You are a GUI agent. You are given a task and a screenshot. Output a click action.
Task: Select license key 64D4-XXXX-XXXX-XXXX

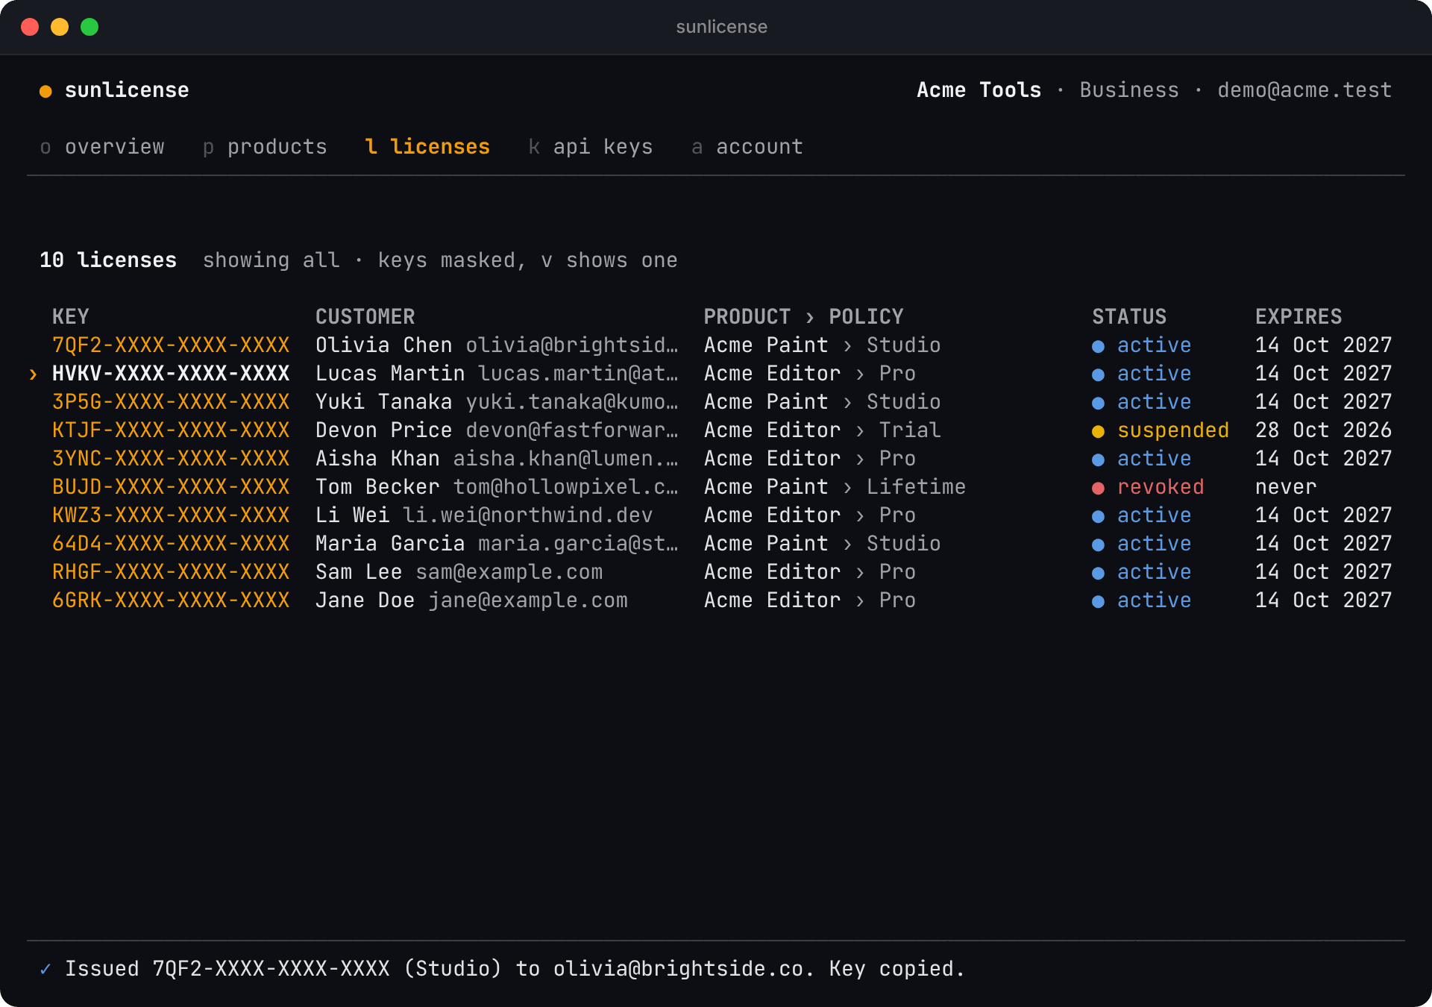pos(171,544)
